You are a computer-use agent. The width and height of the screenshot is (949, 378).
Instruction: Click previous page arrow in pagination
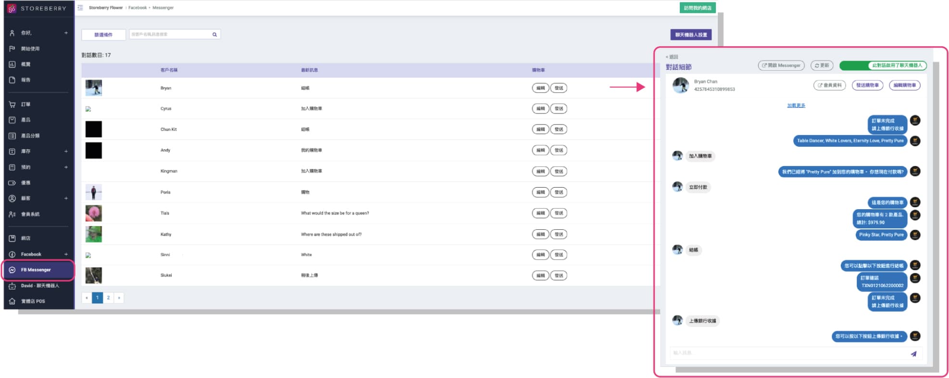tap(87, 298)
